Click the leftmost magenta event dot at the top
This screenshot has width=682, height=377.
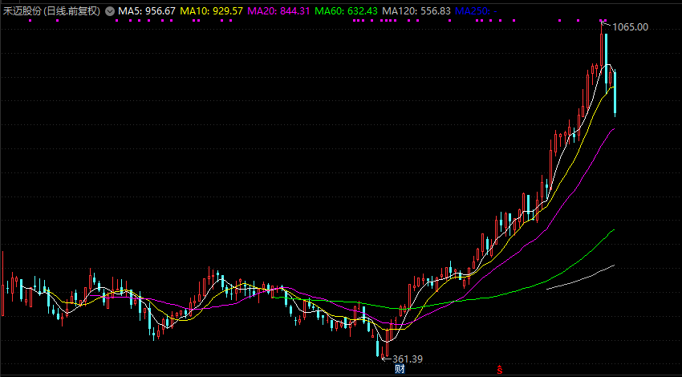pos(30,21)
